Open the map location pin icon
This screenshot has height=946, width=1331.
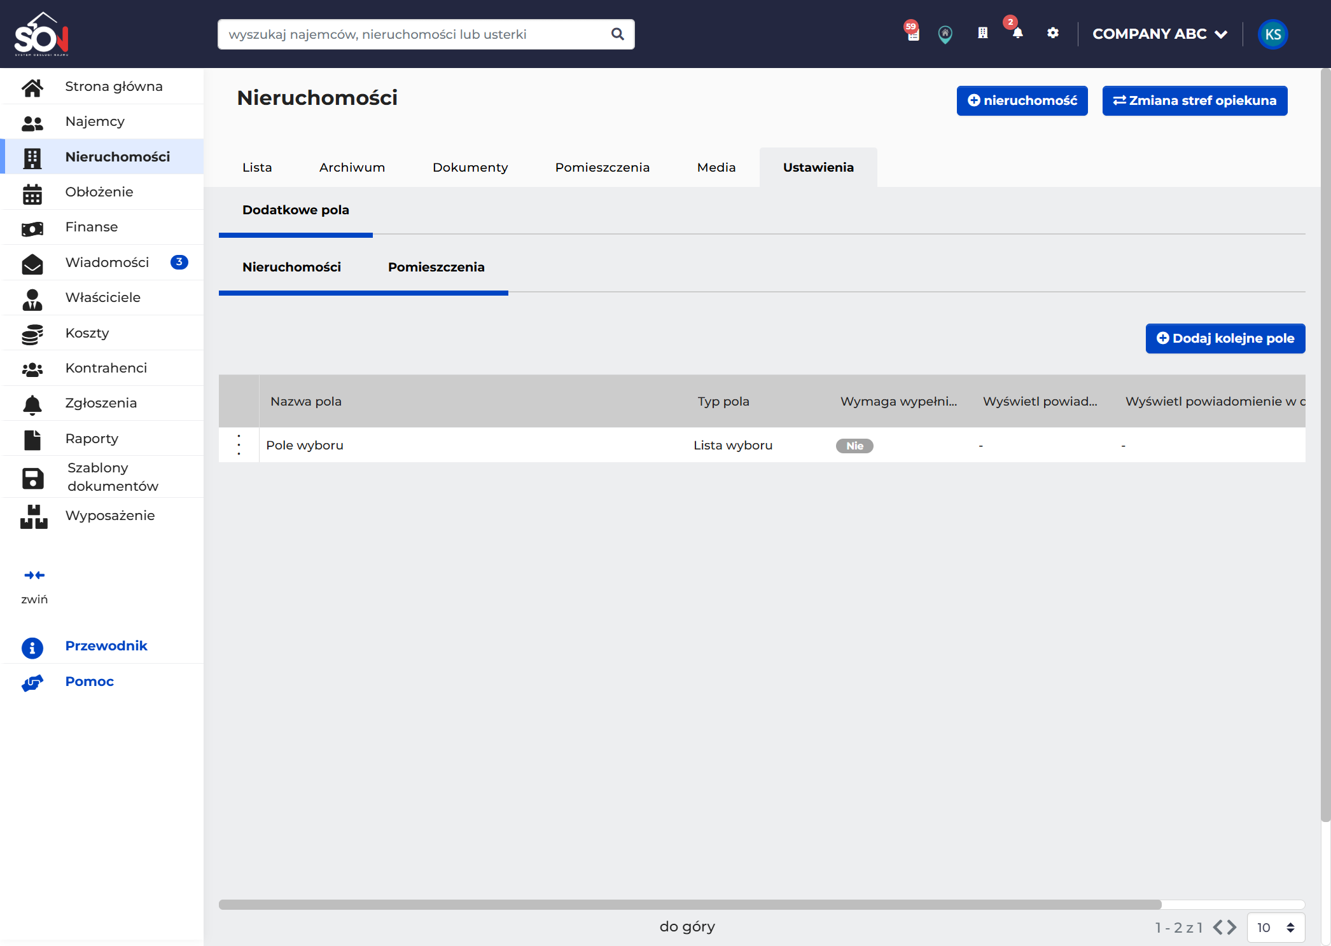945,34
